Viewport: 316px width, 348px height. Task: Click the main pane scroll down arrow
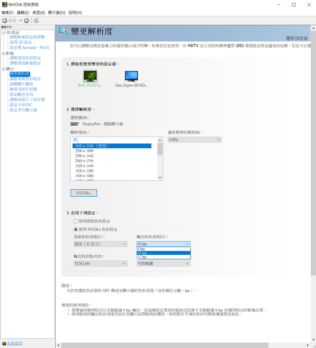tap(313, 339)
